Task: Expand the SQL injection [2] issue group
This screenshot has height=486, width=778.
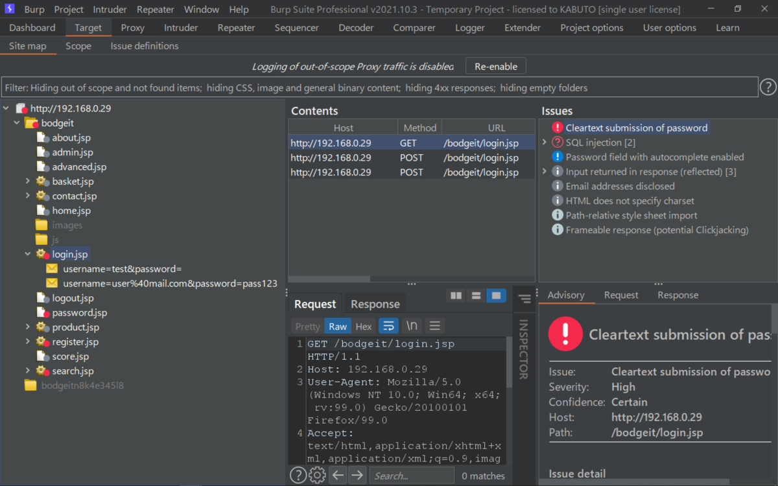Action: click(545, 142)
